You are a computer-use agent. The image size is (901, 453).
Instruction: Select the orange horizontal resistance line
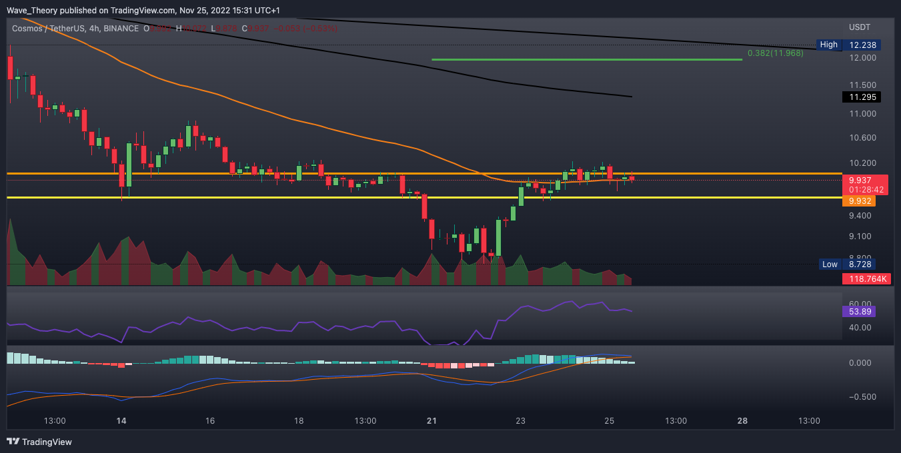point(423,174)
